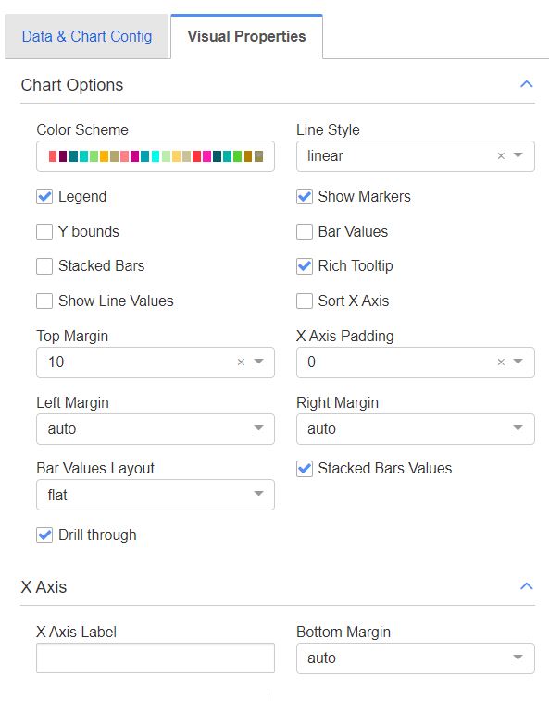Click the X Axis Label input field

tap(156, 658)
